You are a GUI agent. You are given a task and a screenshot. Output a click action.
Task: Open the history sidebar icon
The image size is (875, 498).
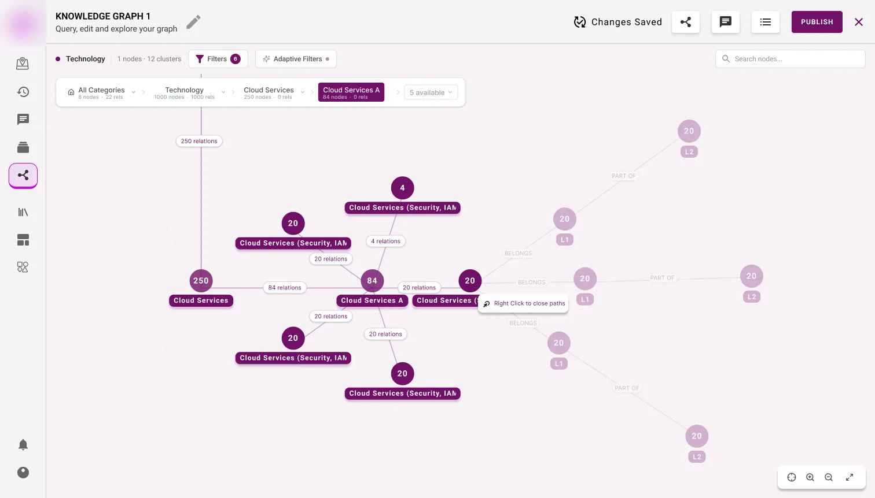(23, 92)
